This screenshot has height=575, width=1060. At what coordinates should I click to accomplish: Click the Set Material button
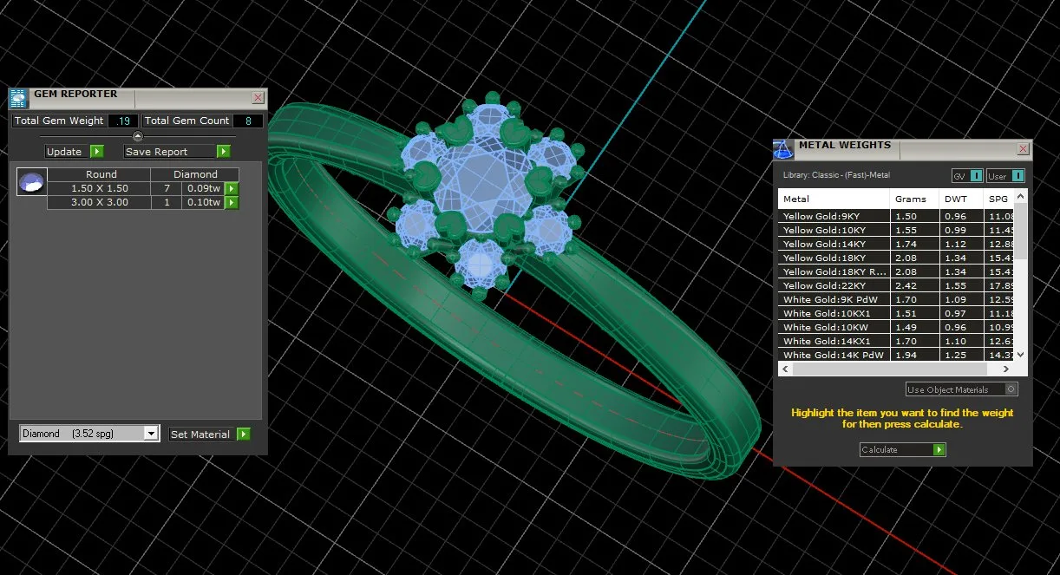(x=210, y=435)
